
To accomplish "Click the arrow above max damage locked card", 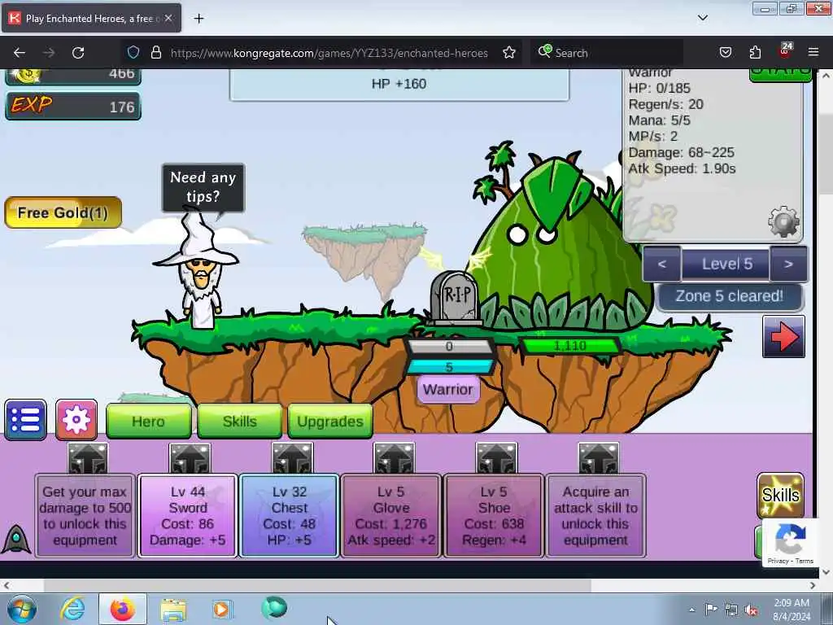I will pyautogui.click(x=88, y=458).
